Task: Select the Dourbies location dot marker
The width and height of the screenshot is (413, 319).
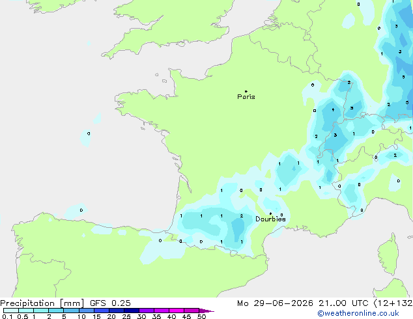Action: pyautogui.click(x=270, y=214)
